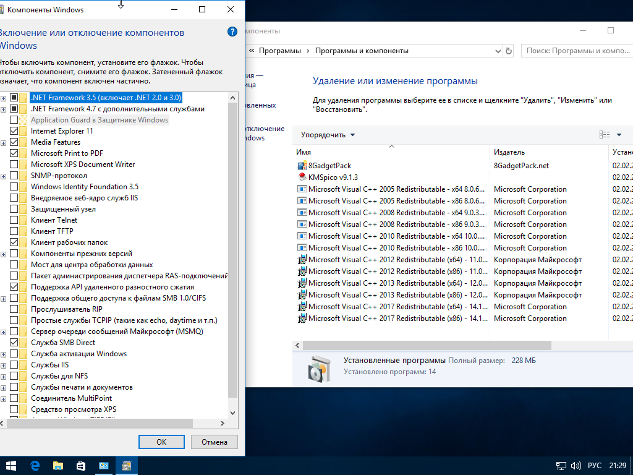Click icon of Visual C++ 2012 (x64) entry
The height and width of the screenshot is (475, 633).
tap(302, 259)
